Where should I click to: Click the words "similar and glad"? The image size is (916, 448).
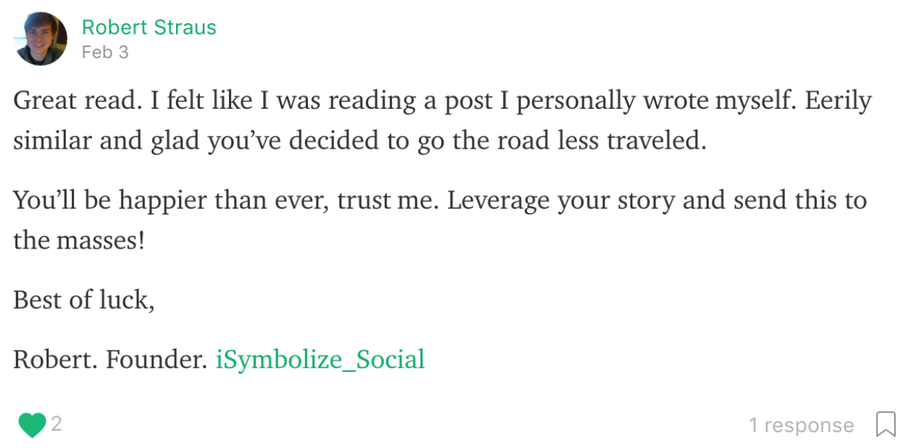click(106, 141)
